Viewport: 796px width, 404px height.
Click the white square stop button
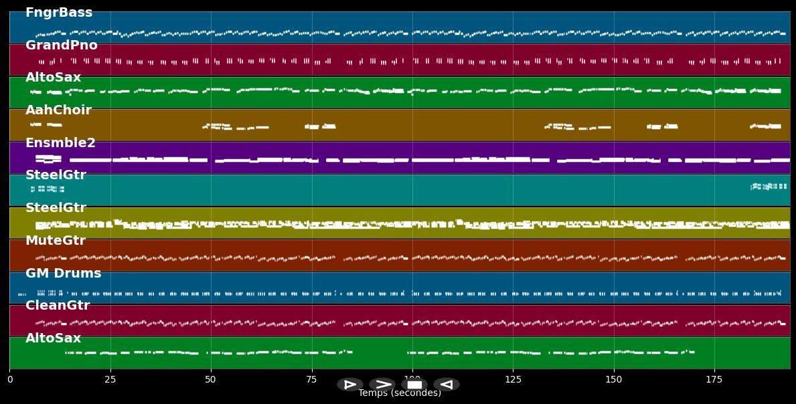pos(414,385)
